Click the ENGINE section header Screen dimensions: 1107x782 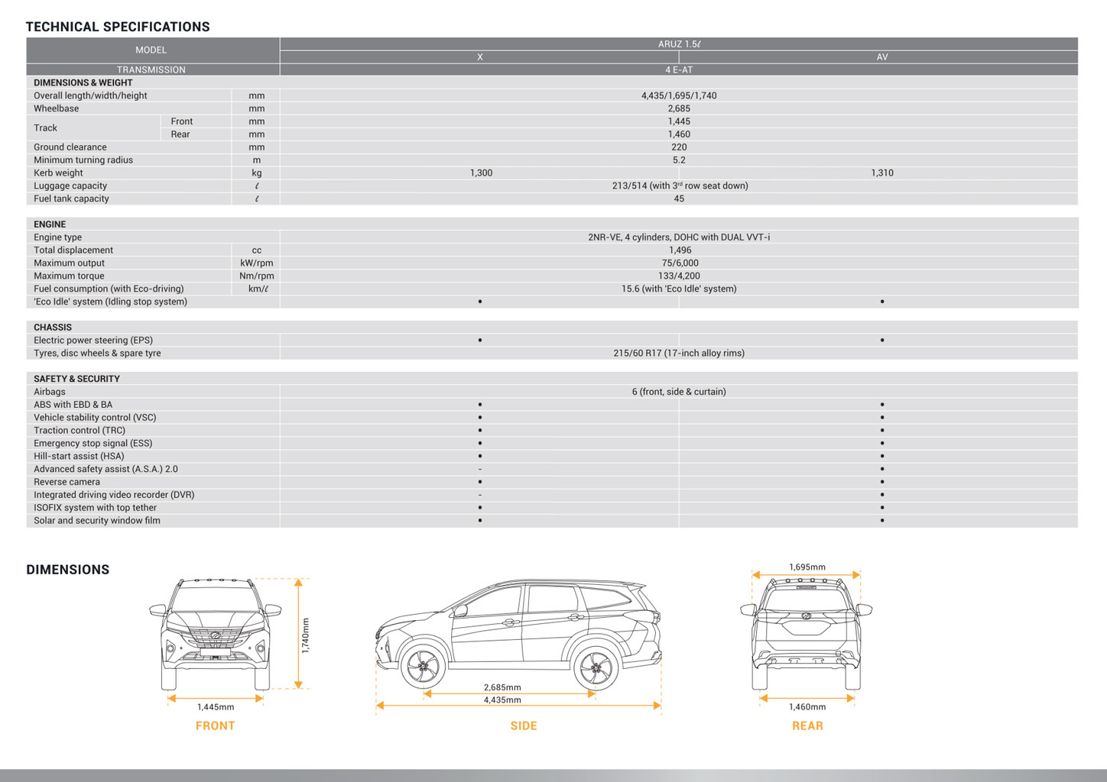click(x=50, y=225)
